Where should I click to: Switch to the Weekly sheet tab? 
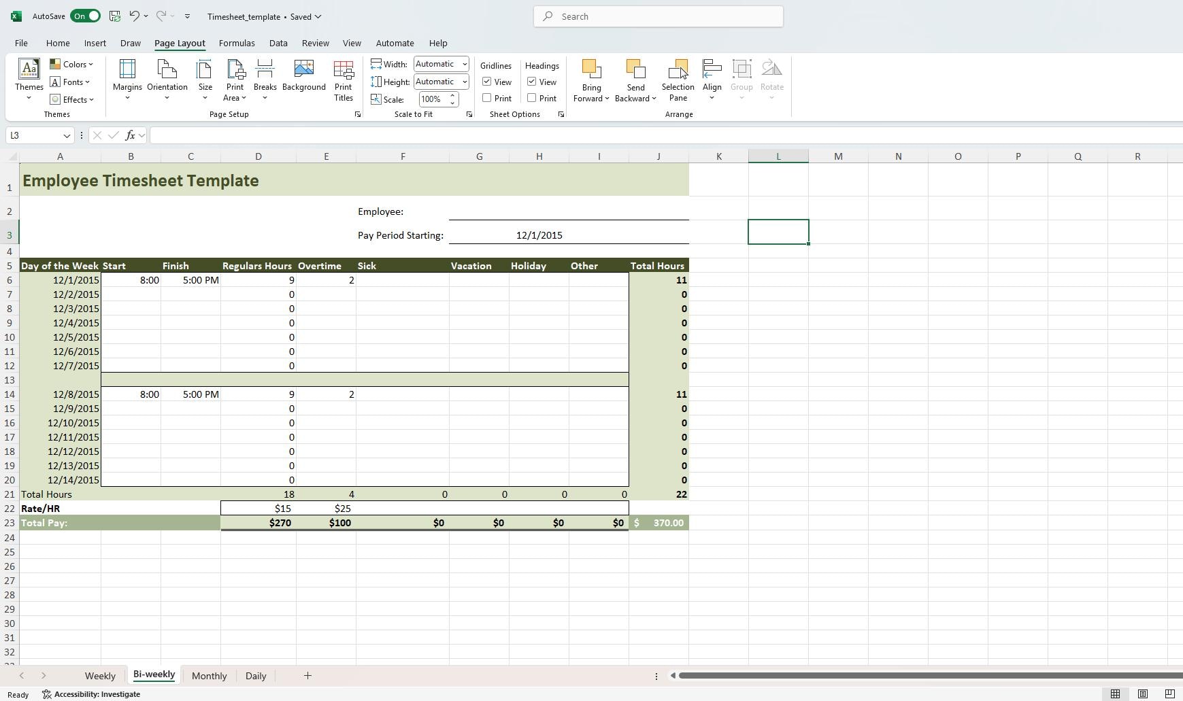click(100, 676)
